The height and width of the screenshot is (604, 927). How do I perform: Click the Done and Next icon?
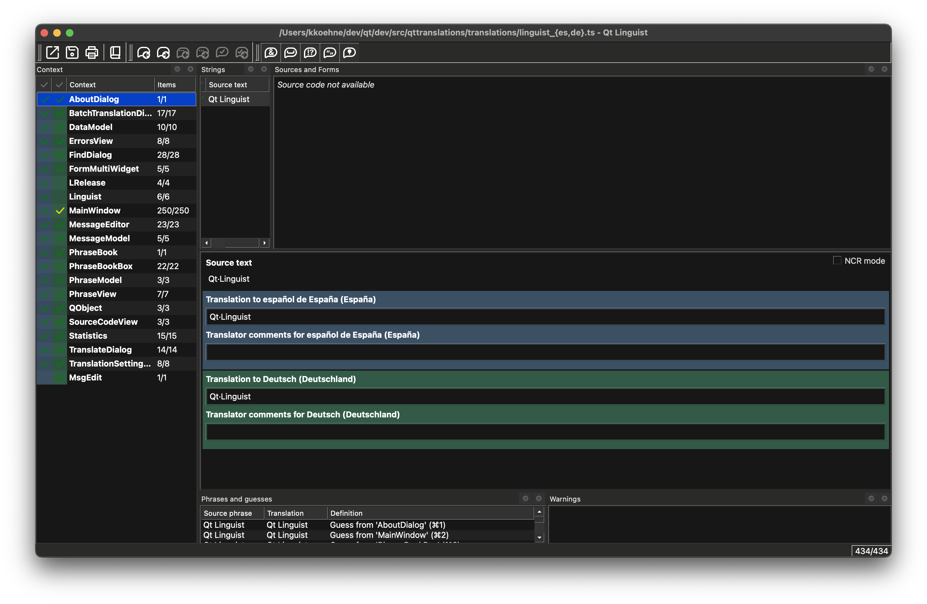(242, 52)
